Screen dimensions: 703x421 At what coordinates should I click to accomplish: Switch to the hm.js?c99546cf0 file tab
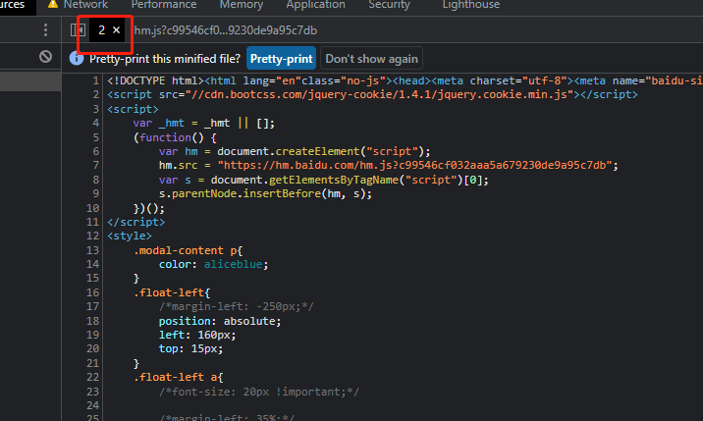226,30
